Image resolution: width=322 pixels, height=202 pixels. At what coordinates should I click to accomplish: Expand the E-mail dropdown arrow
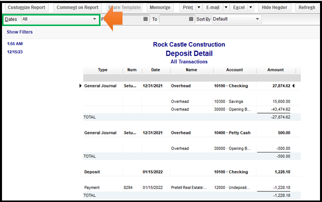(x=226, y=7)
